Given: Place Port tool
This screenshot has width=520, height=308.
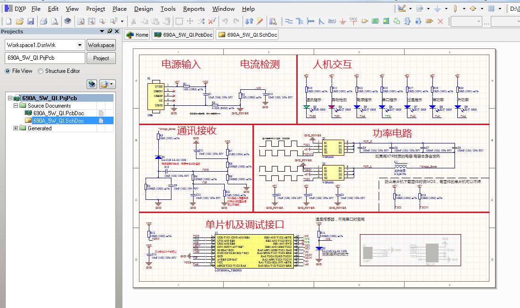Looking at the screenshot, I should [x=430, y=22].
